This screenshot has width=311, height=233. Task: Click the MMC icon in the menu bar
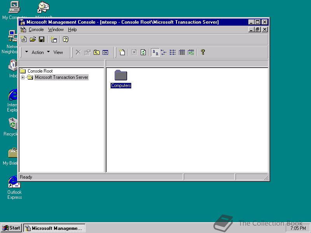tap(23, 30)
